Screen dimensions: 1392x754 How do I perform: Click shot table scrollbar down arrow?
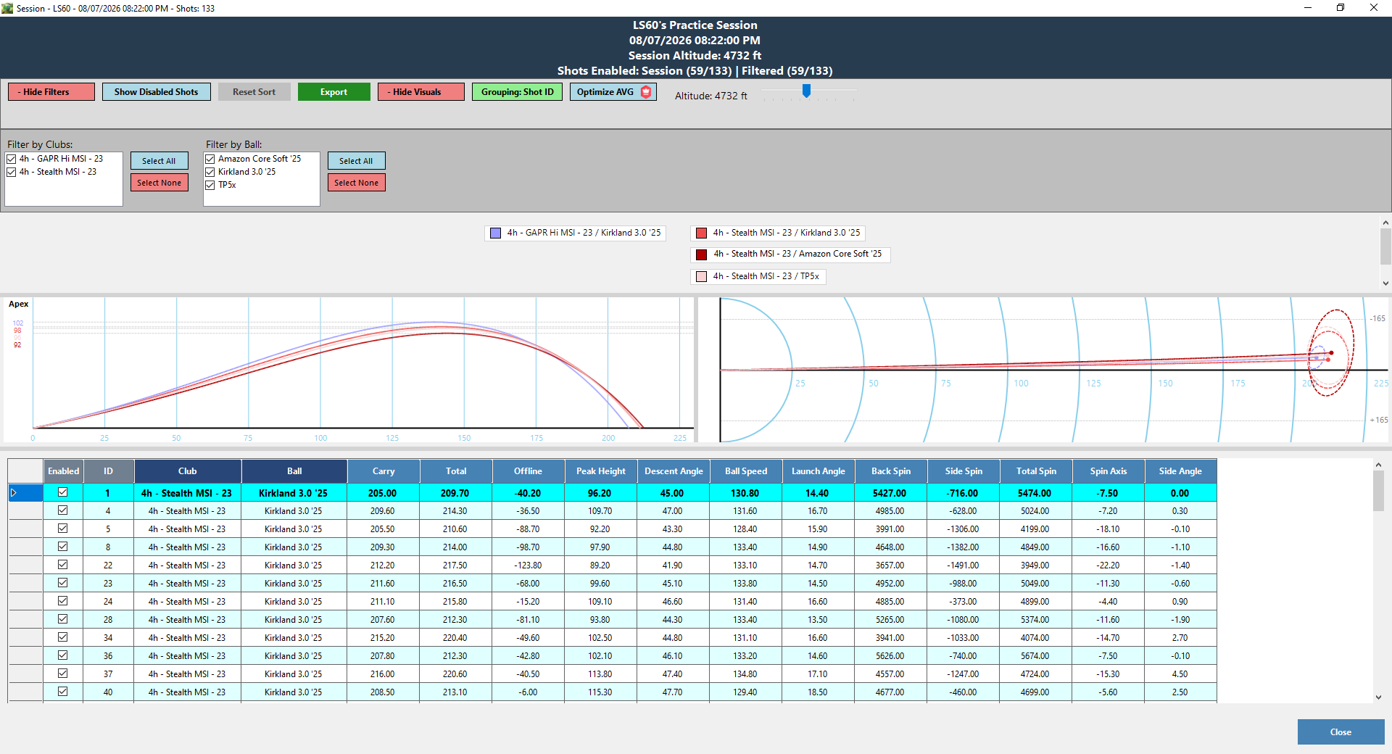tap(1378, 697)
